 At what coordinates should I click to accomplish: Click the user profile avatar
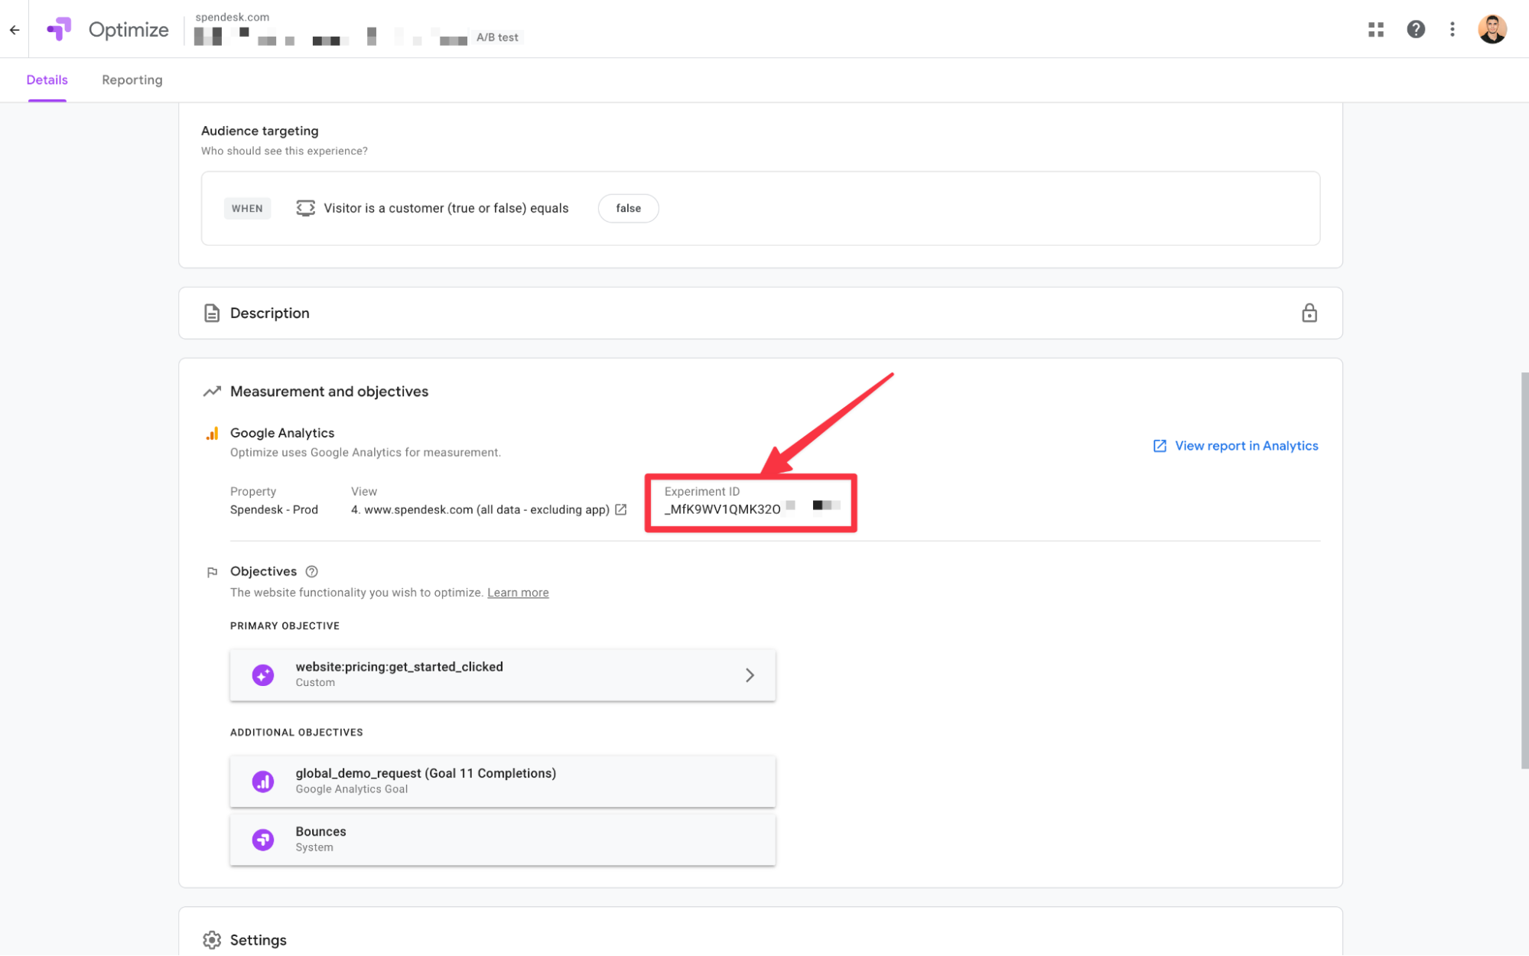(x=1491, y=30)
